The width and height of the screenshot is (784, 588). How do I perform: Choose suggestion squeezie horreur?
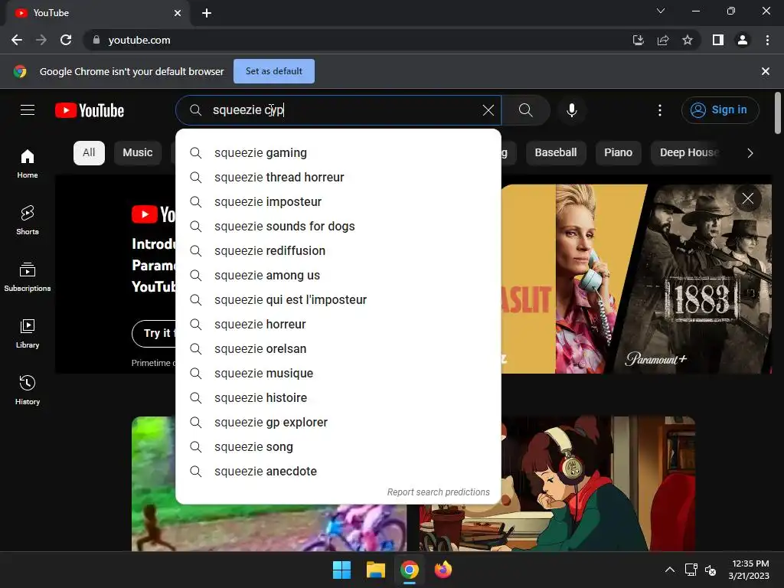(338, 325)
